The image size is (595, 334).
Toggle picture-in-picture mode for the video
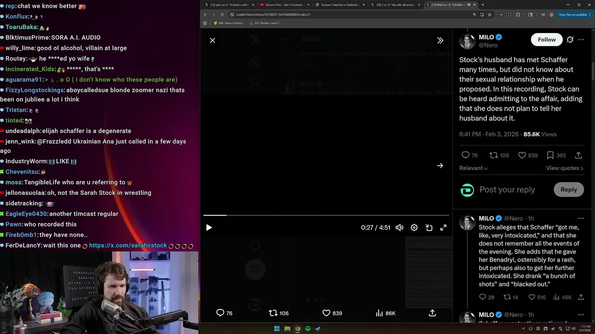(x=429, y=228)
